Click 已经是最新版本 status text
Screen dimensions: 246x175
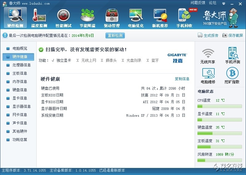click(x=112, y=170)
